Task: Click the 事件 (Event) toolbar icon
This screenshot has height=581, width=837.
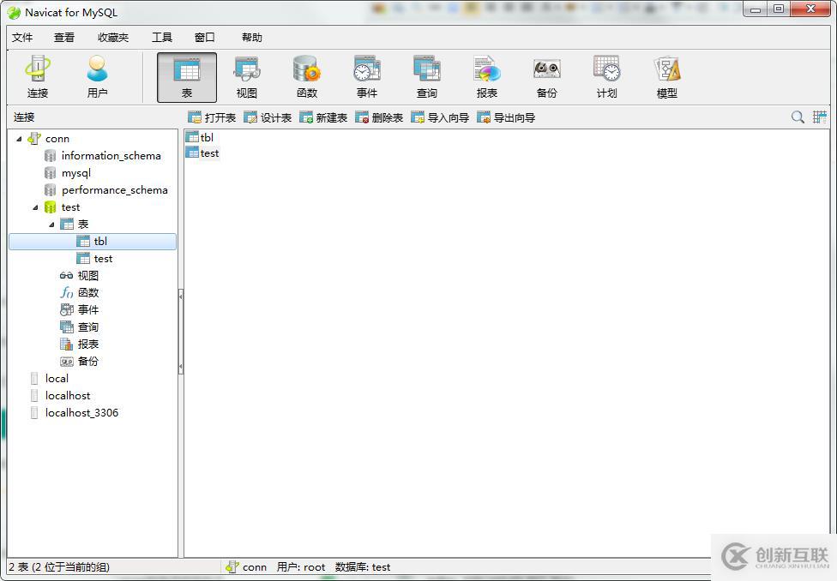Action: pyautogui.click(x=367, y=77)
